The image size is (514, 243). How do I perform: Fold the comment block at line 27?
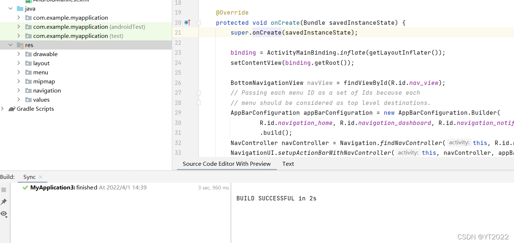(199, 93)
